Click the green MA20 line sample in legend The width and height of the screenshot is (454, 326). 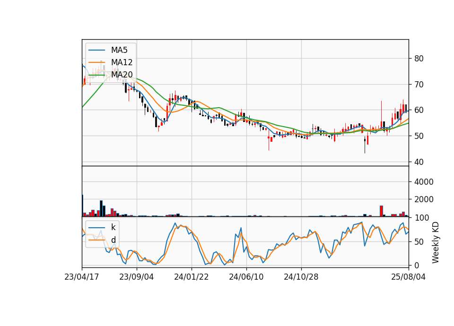click(96, 75)
